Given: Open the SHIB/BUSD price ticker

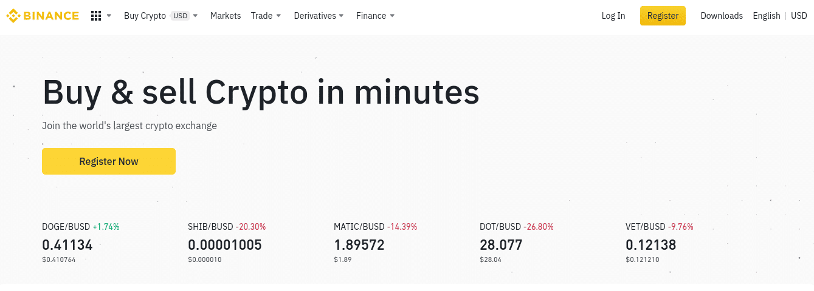Looking at the screenshot, I should tap(227, 242).
